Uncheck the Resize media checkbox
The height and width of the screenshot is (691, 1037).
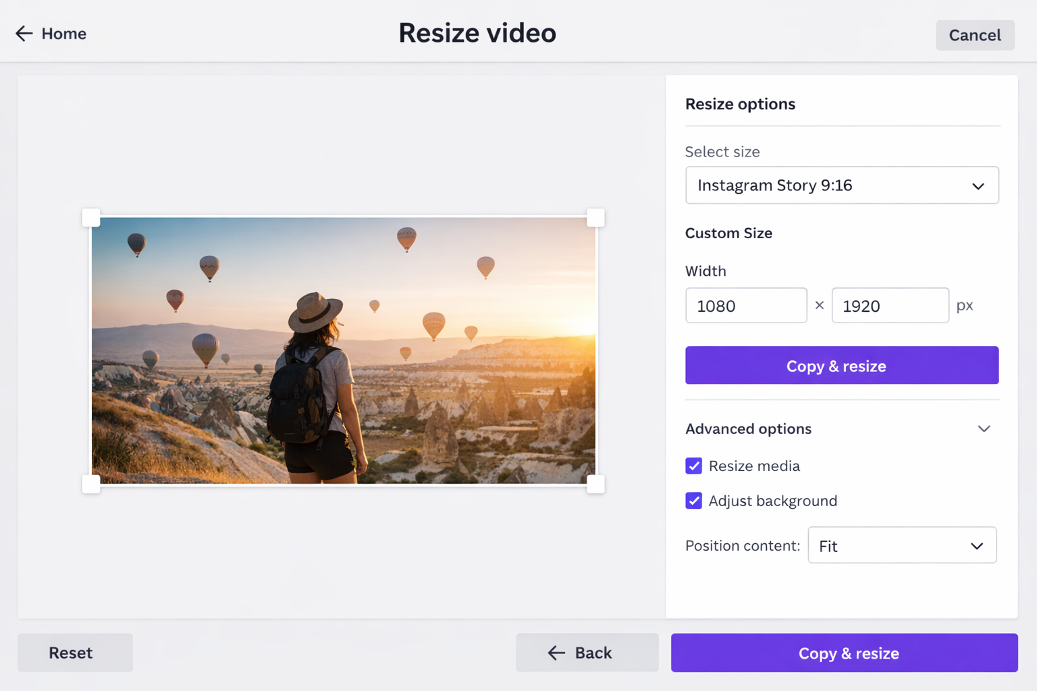click(693, 466)
